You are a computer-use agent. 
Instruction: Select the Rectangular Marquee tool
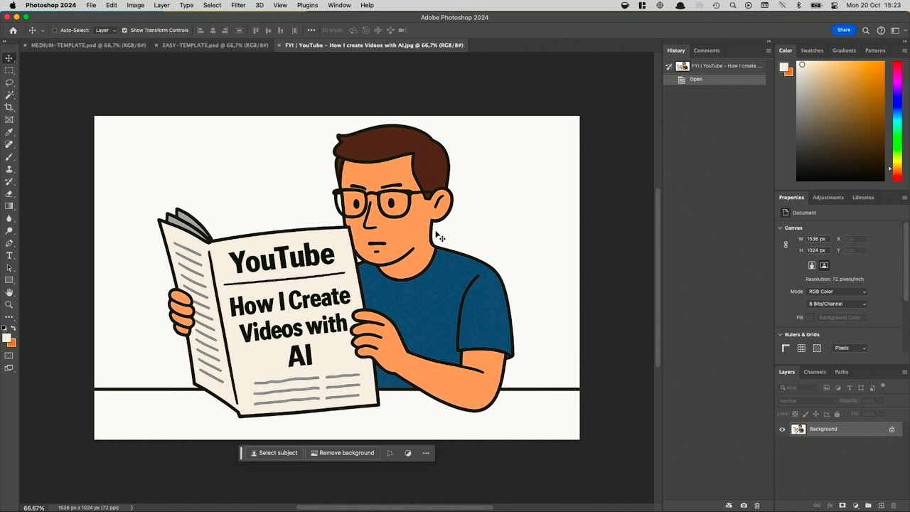(9, 70)
